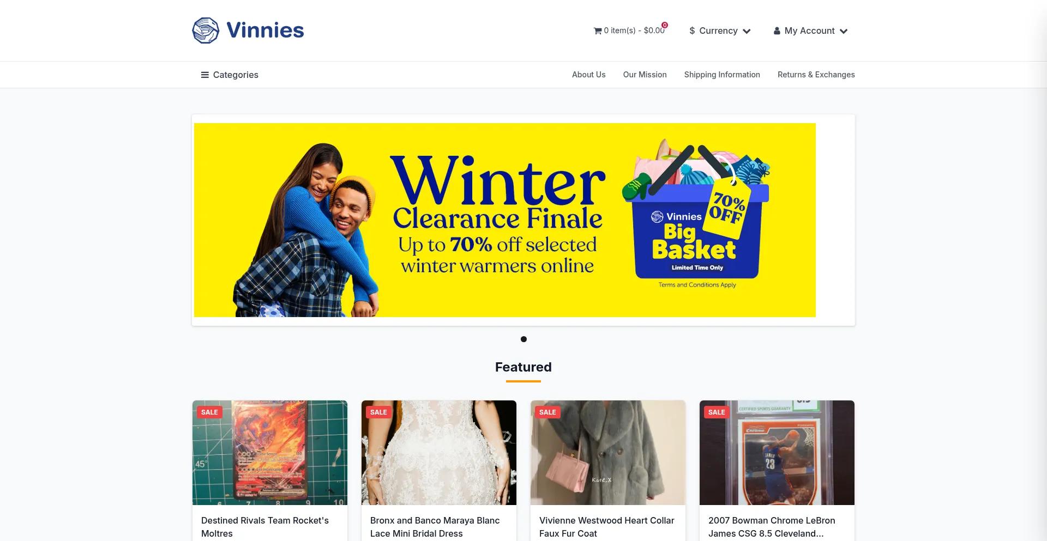Click the hamburger Categories menu icon

[x=205, y=75]
